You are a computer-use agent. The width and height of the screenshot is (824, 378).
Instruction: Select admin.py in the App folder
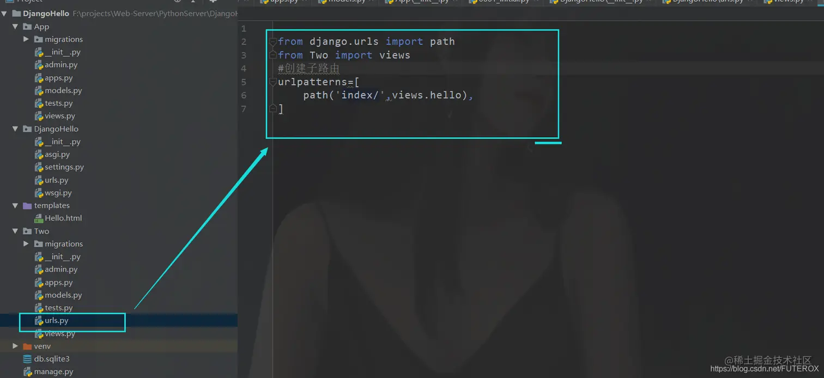point(61,64)
